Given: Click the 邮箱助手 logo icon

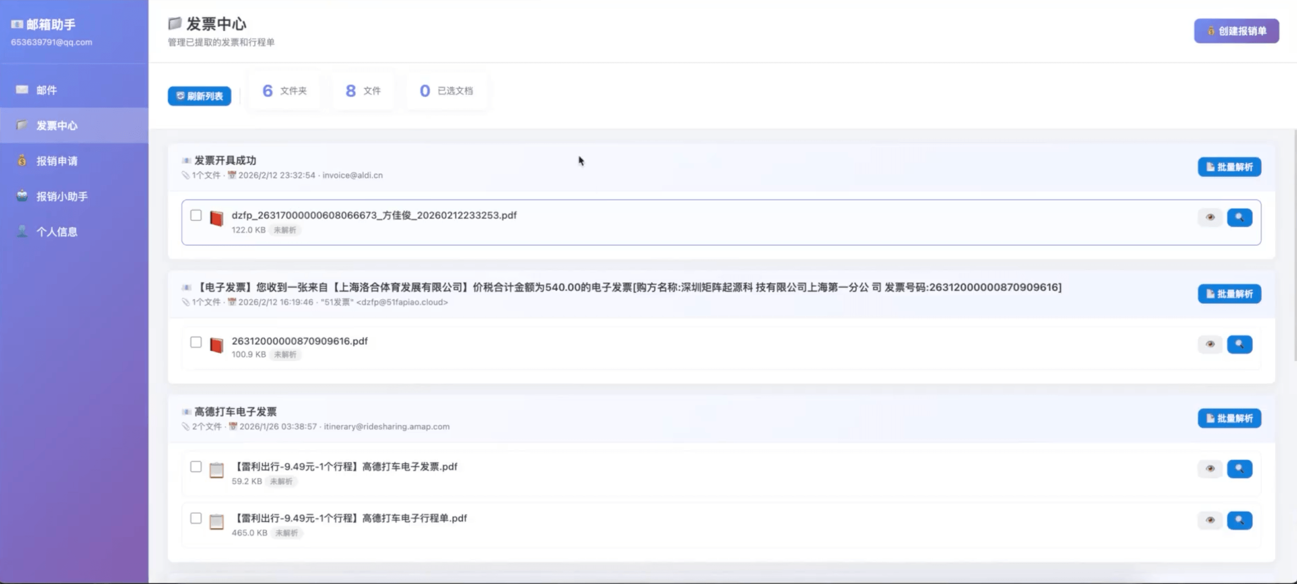Looking at the screenshot, I should click(17, 24).
